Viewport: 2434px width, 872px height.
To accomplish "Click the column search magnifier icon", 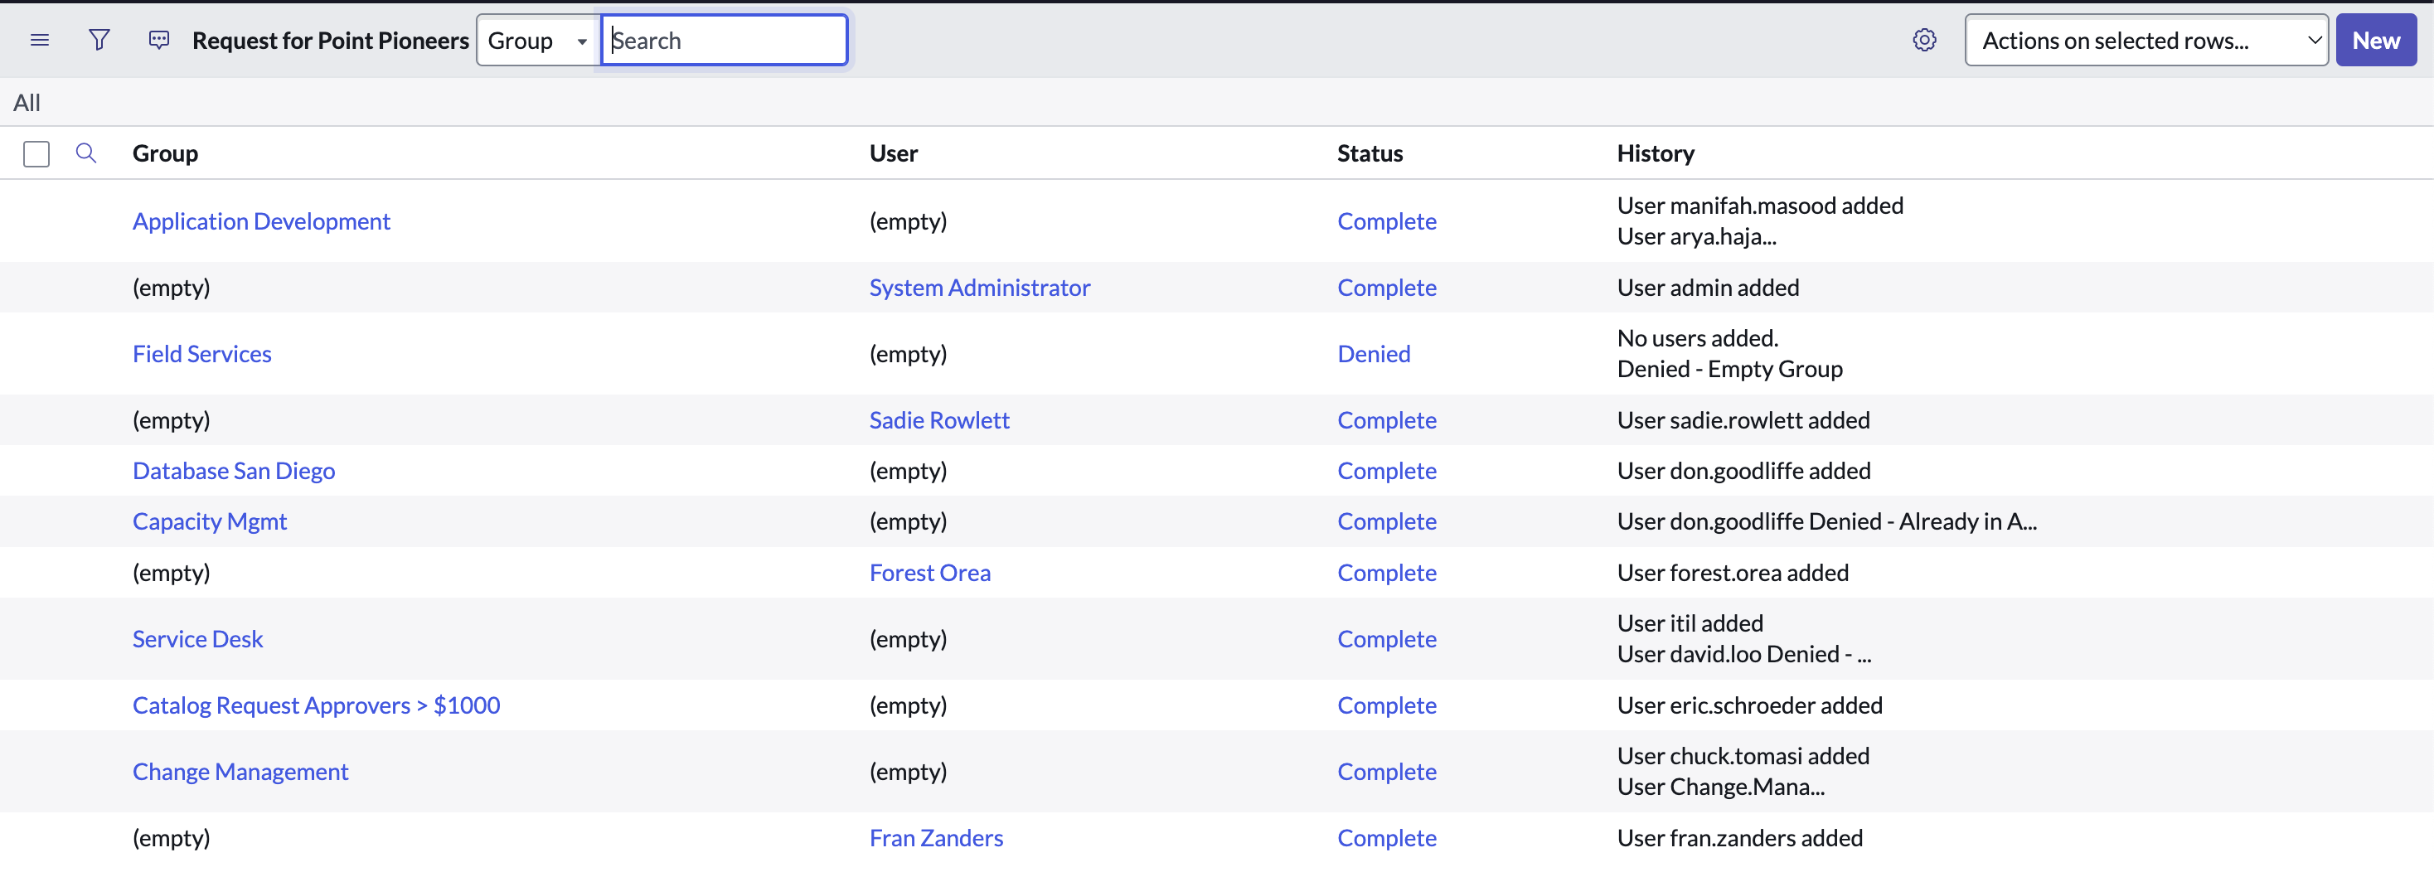I will [86, 153].
